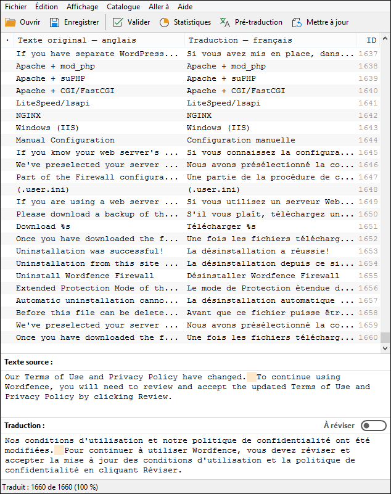The width and height of the screenshot is (391, 494).
Task: Click the scrollbar thumb of the list
Action: tap(385, 338)
